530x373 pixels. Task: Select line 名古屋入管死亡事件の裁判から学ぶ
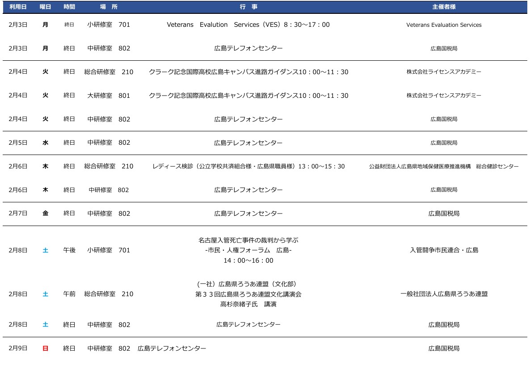248,240
